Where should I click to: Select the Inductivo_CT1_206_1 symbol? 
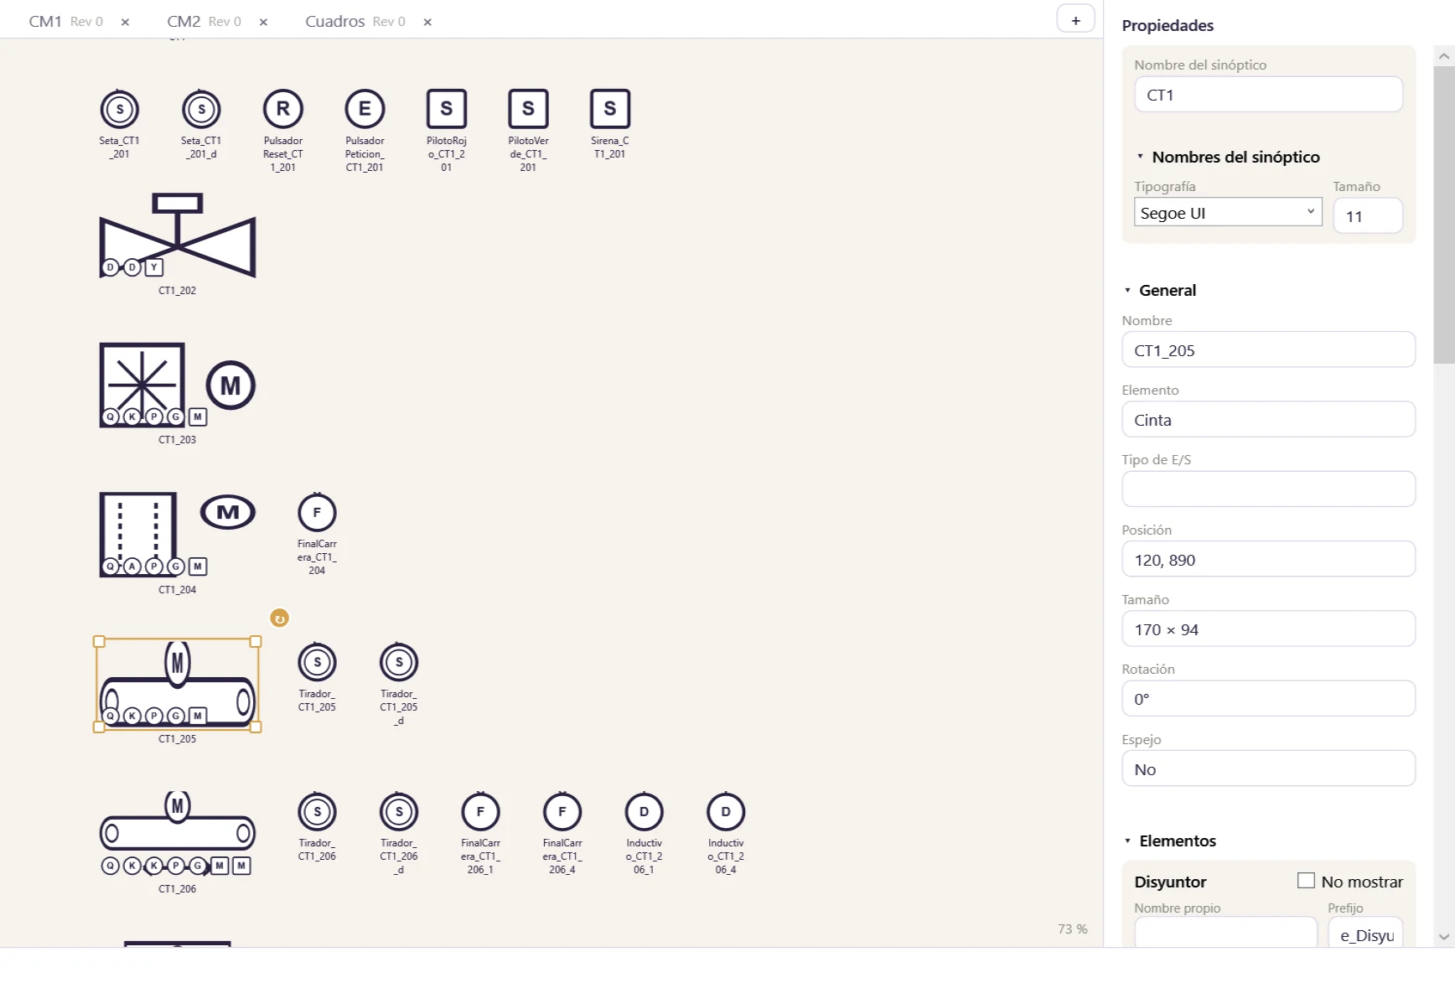click(x=644, y=811)
